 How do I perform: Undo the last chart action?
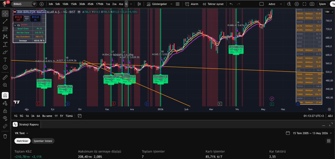(x=231, y=4)
